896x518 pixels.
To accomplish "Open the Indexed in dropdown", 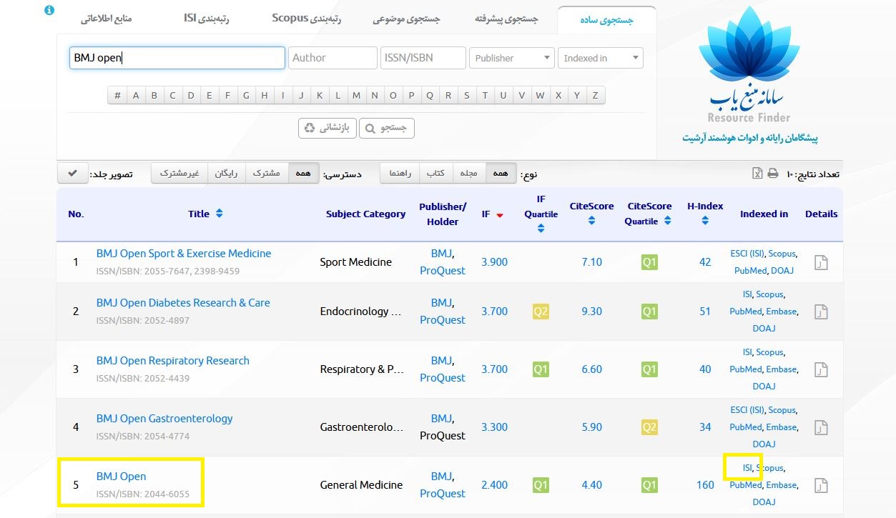I will [600, 58].
